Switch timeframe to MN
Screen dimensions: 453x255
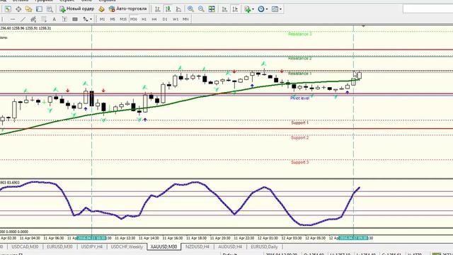coord(185,19)
